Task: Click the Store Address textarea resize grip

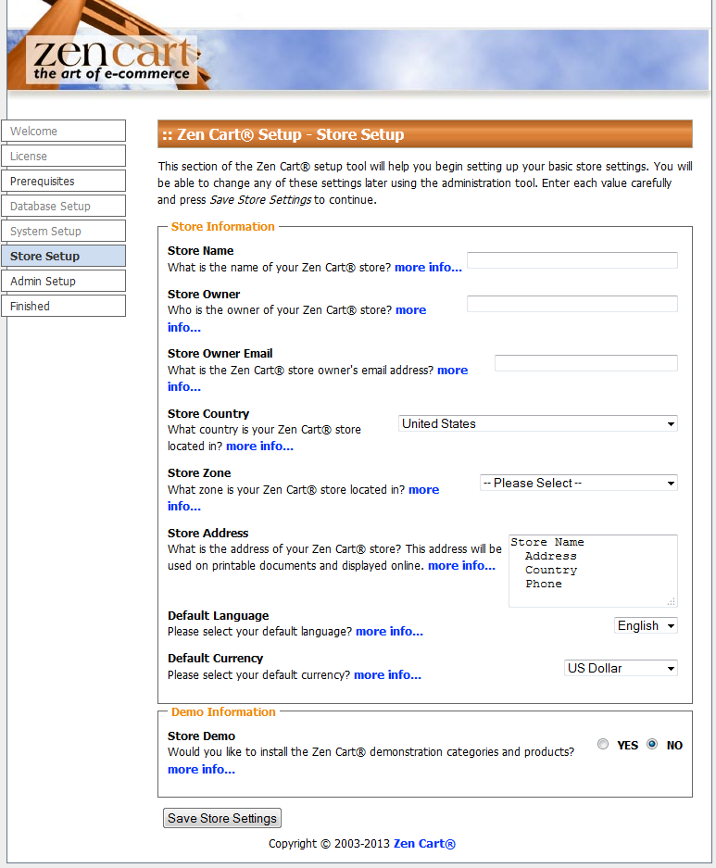Action: point(672,601)
